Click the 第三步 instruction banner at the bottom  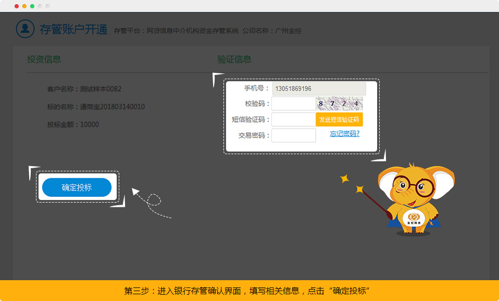click(250, 291)
